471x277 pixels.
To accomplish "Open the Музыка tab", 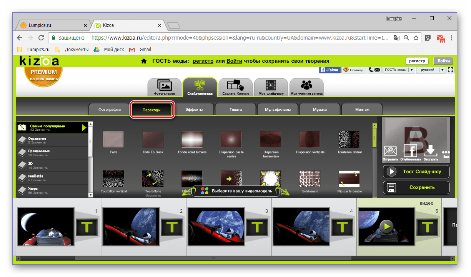I will (x=320, y=110).
